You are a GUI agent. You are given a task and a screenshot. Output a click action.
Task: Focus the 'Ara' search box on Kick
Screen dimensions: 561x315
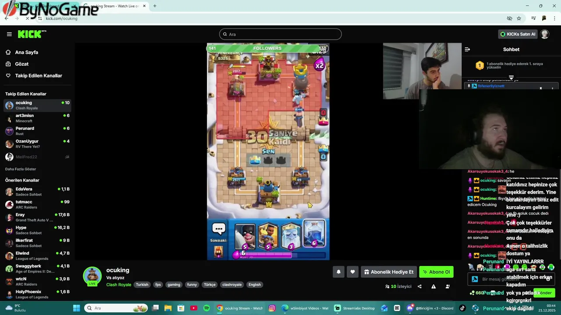280,34
